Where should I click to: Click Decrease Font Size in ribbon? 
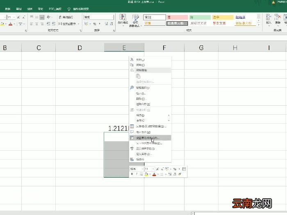24,17
